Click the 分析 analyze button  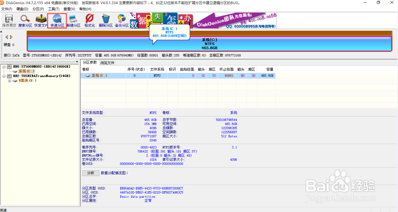click(91, 173)
